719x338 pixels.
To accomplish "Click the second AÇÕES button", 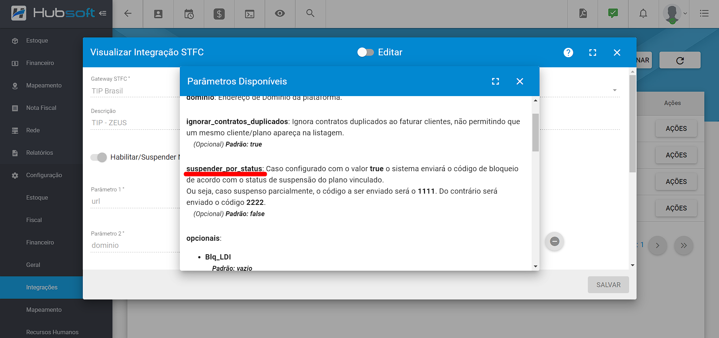I will (676, 155).
